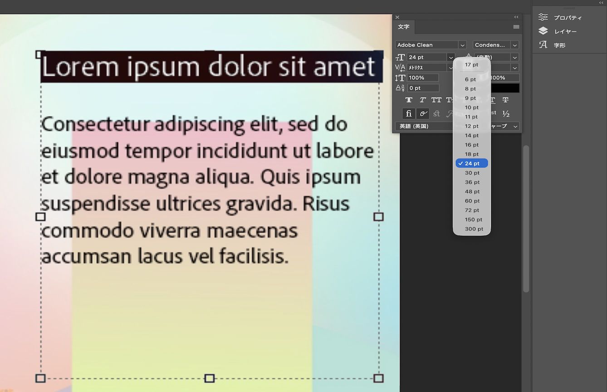The image size is (607, 392).
Task: Open the Character panel menu
Action: pyautogui.click(x=515, y=27)
